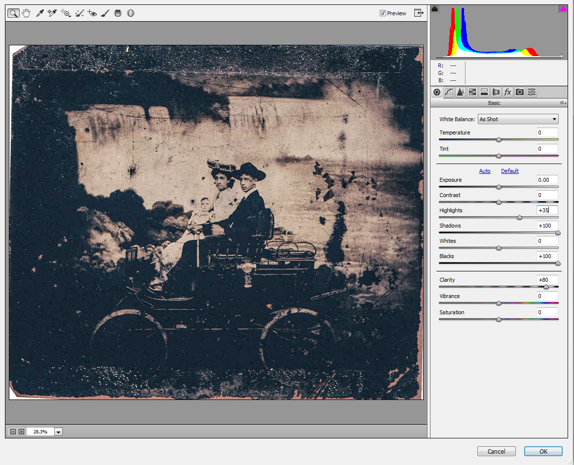Click the Shadows value field
Screen dimensions: 574x465
547,226
